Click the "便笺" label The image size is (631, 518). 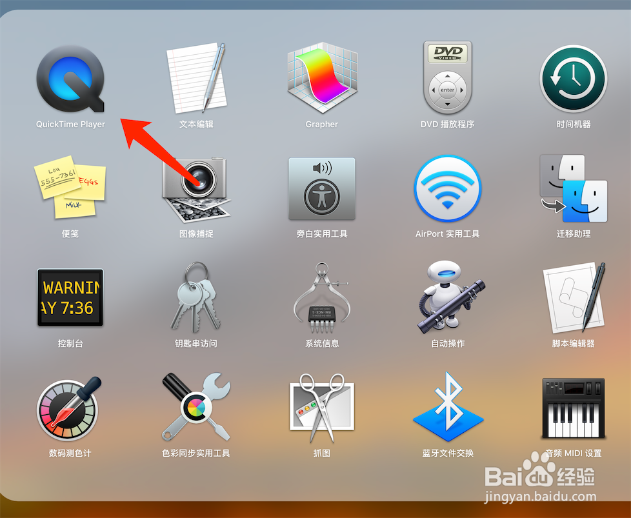(x=70, y=234)
